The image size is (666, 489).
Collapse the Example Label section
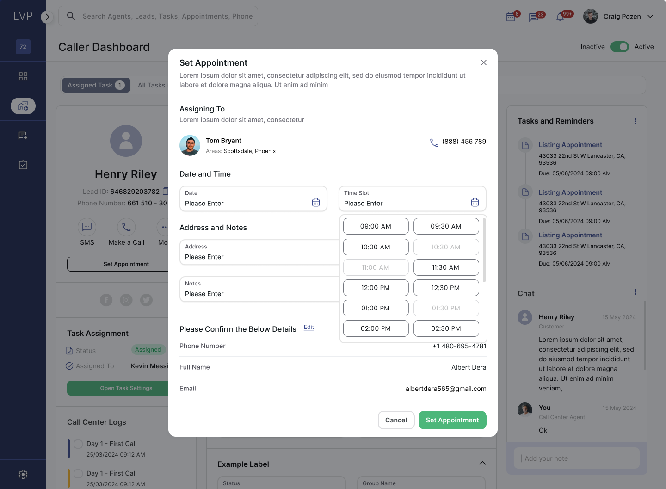482,464
